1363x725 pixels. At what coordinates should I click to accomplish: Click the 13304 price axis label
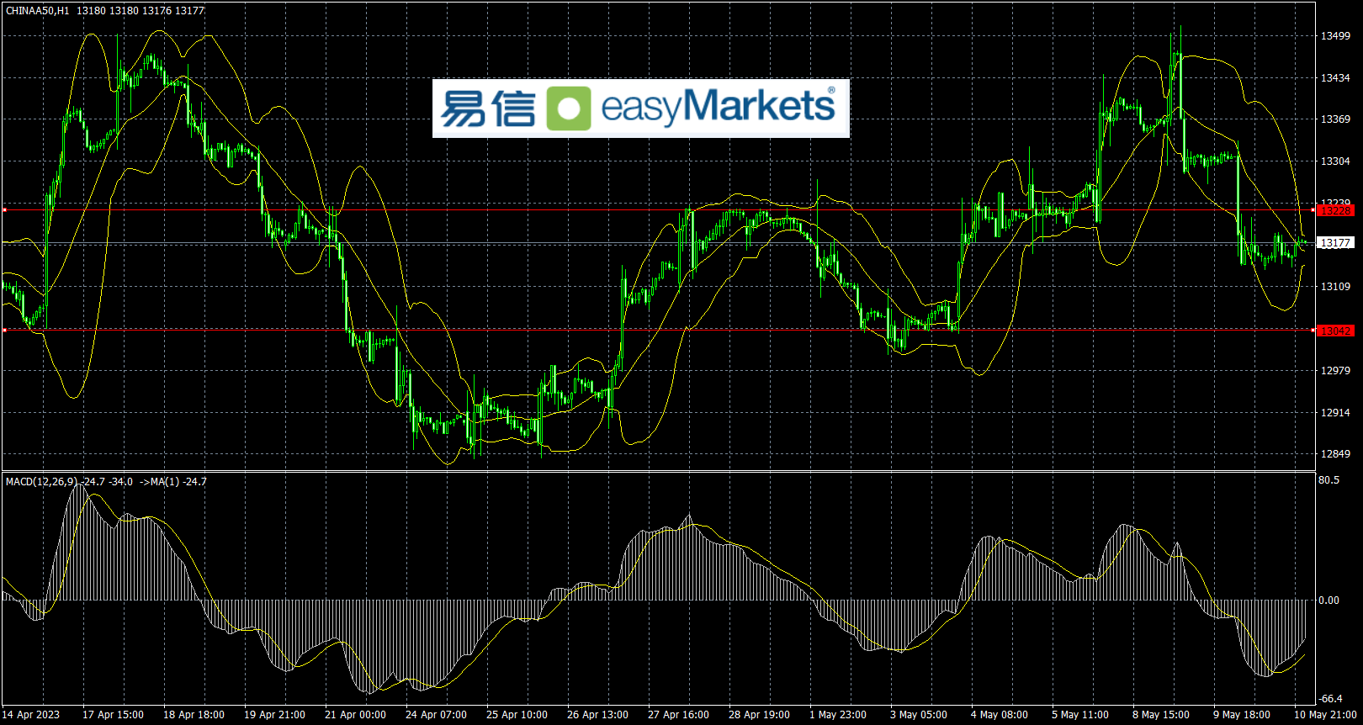click(x=1335, y=161)
